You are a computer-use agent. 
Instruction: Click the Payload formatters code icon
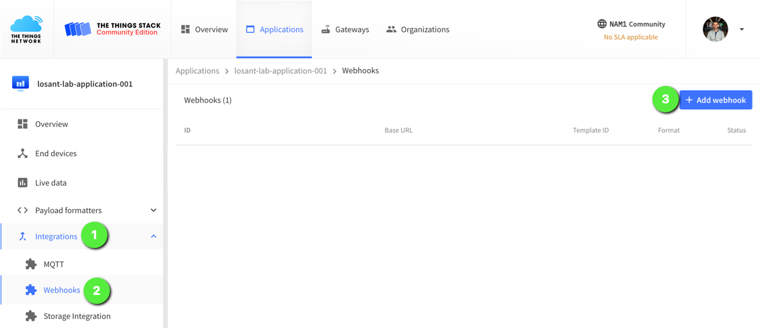pos(23,210)
